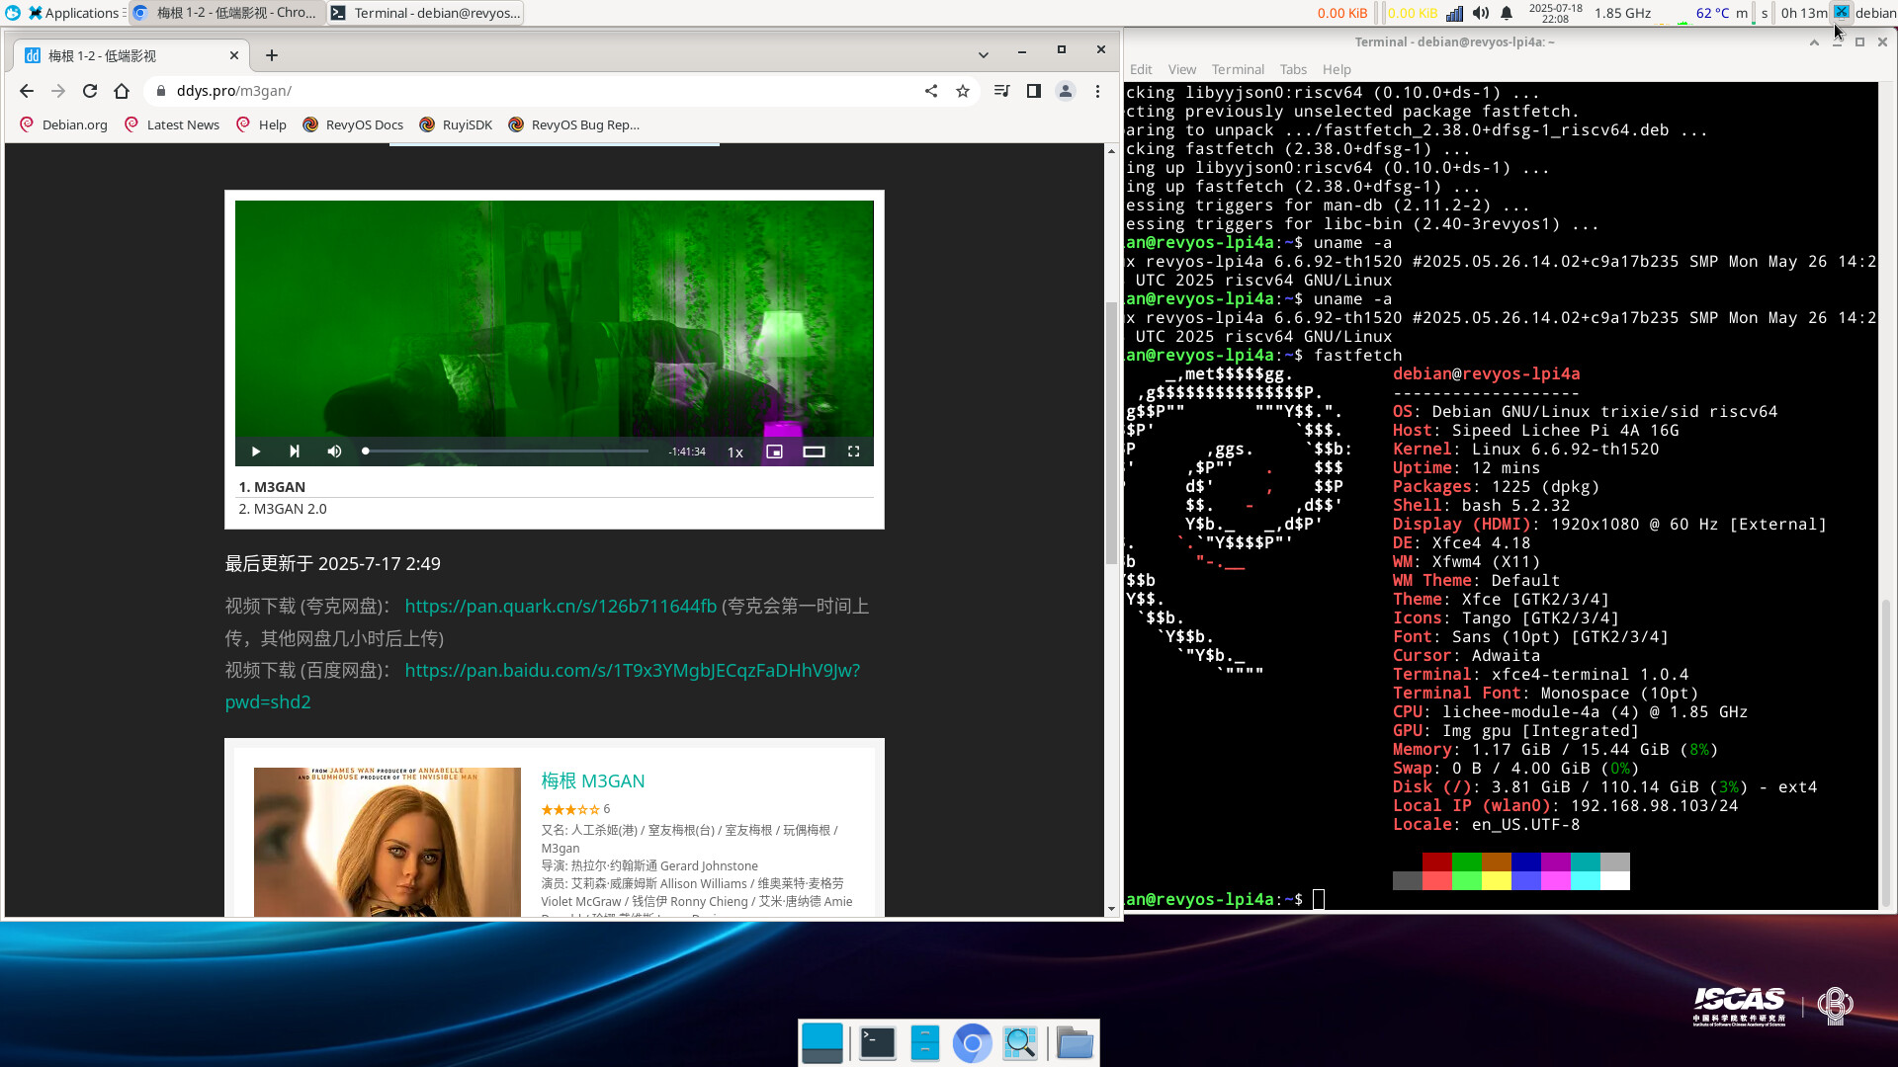Click the screenshot tool icon next to debian
The height and width of the screenshot is (1067, 1898).
(x=1841, y=12)
